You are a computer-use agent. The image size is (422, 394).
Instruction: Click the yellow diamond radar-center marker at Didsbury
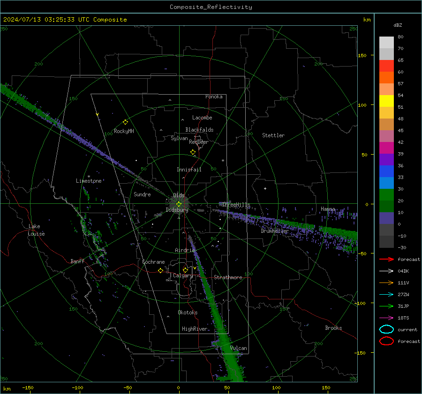179,204
